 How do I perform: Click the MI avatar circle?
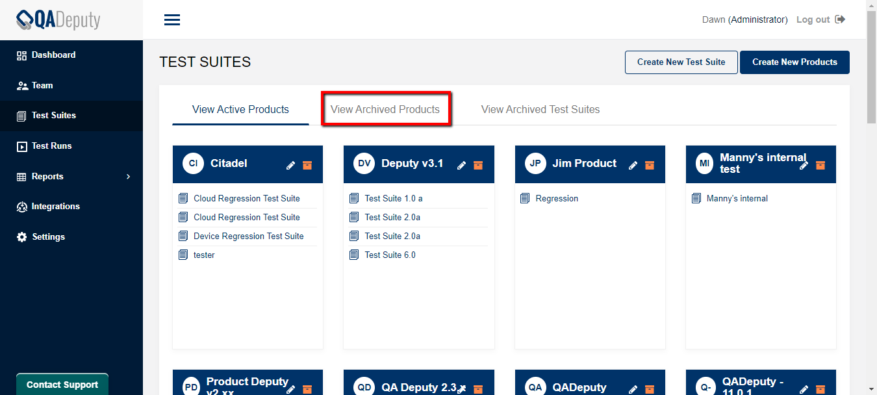pos(705,164)
